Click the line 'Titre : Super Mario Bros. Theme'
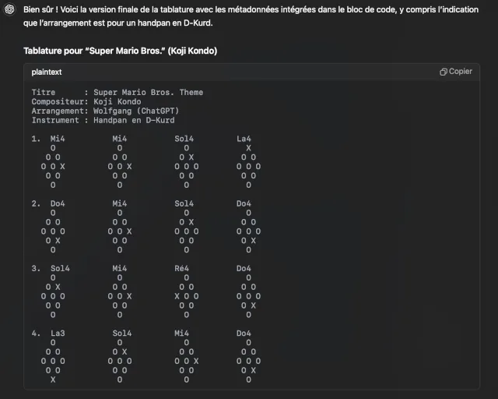The height and width of the screenshot is (399, 498). [x=117, y=92]
